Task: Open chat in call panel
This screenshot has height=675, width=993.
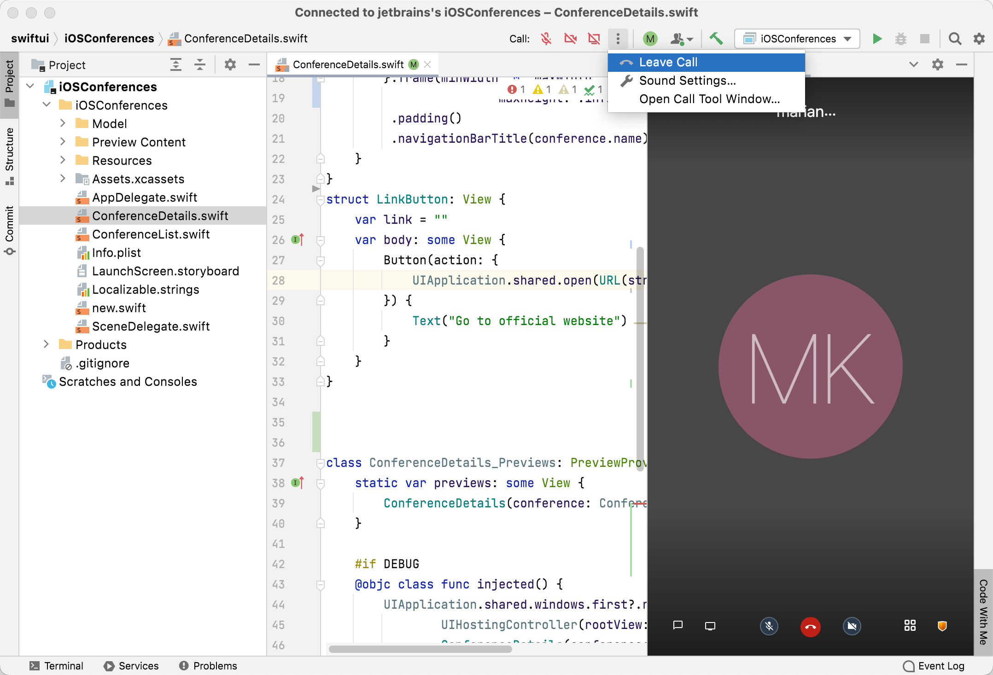Action: 678,626
